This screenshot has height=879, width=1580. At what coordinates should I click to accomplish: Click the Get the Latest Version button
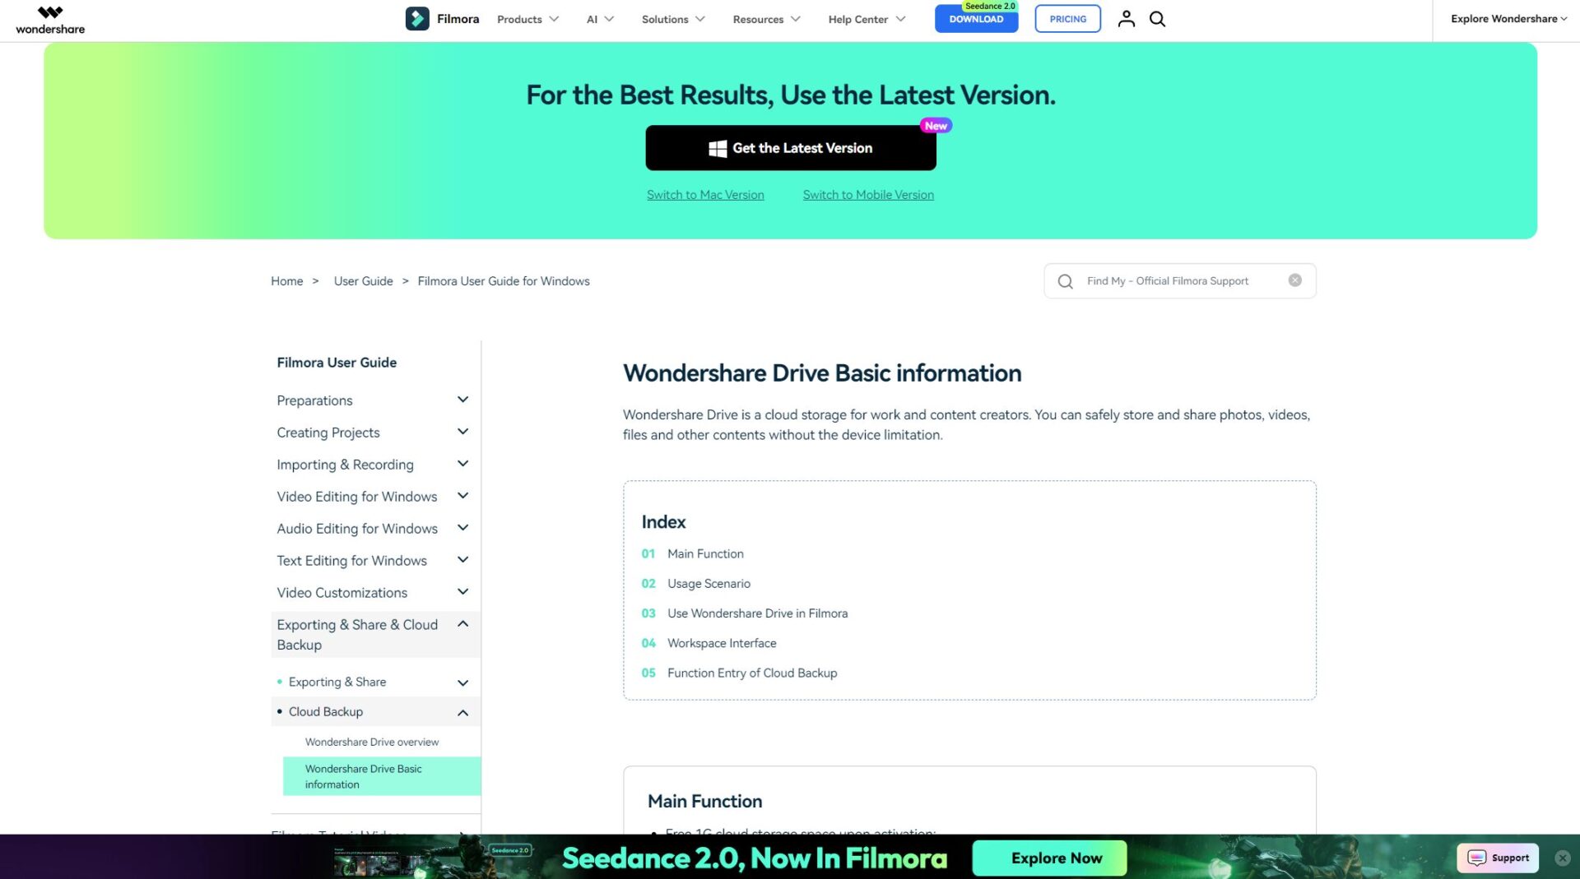click(x=790, y=148)
